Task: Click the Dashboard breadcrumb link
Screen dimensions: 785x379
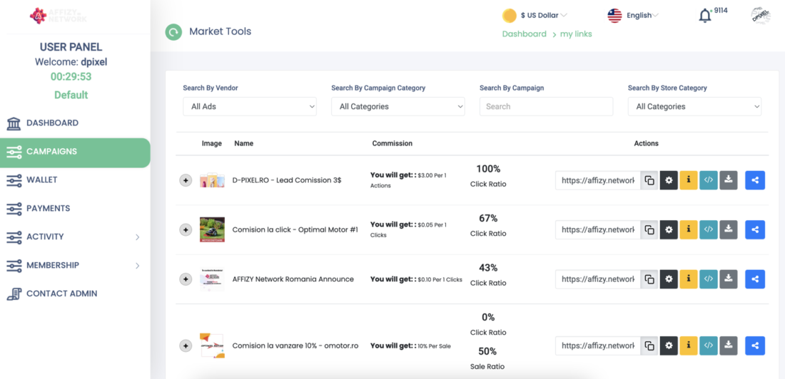Action: tap(525, 34)
